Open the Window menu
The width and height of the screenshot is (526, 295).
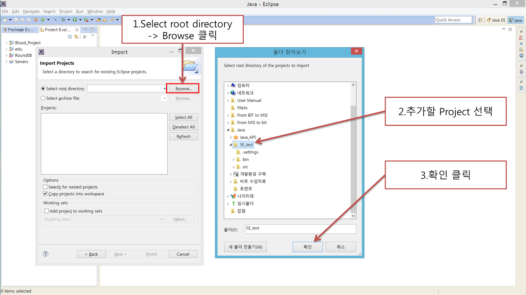(95, 11)
